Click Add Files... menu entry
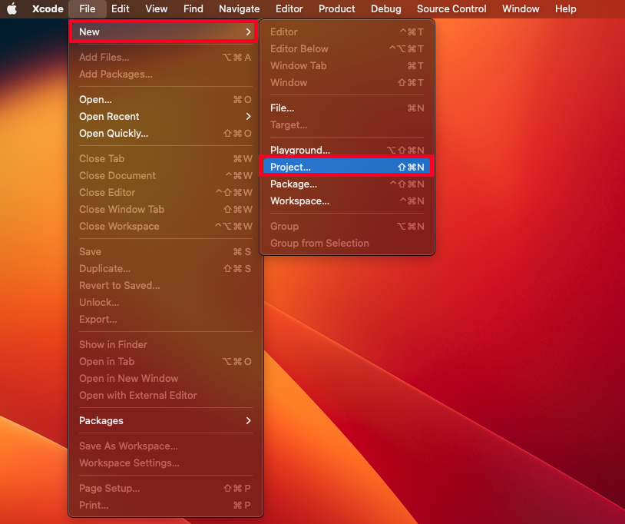The width and height of the screenshot is (625, 524). [x=165, y=58]
